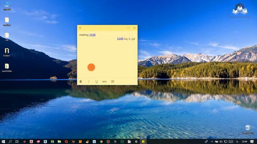Toggle bold formatting in sticky note

coord(81,82)
